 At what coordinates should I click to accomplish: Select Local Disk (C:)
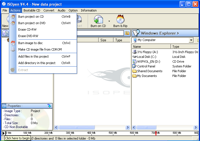147,57
